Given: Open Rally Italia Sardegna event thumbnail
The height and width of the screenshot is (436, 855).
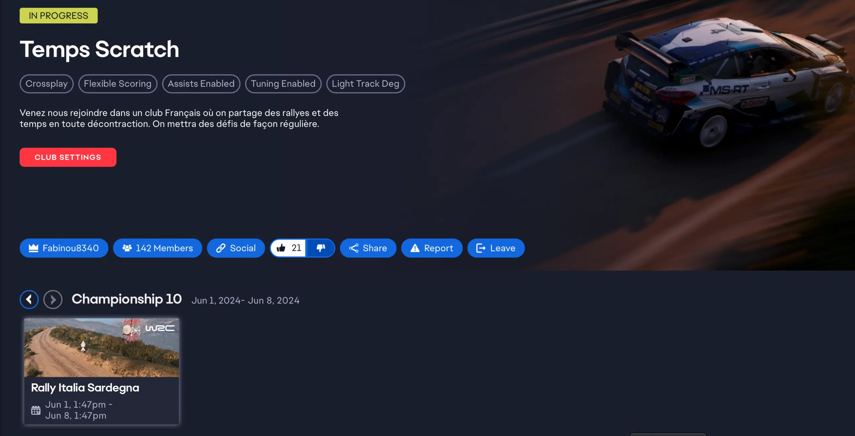Looking at the screenshot, I should 102,347.
